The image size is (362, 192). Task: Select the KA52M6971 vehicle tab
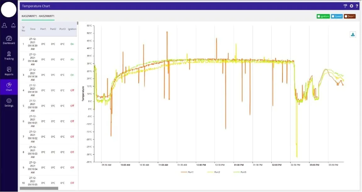click(x=38, y=16)
